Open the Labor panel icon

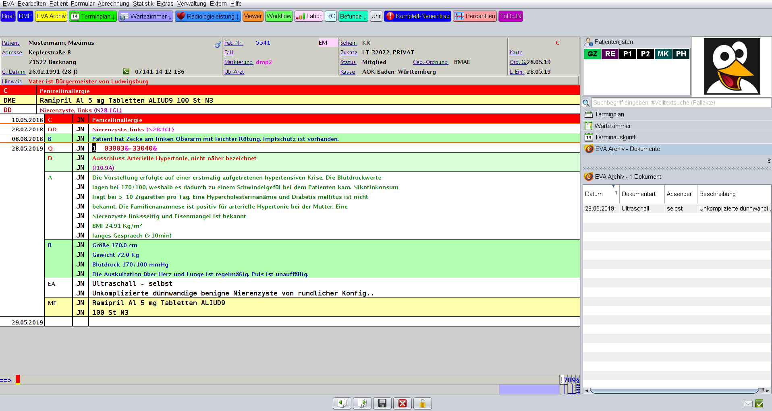(309, 16)
